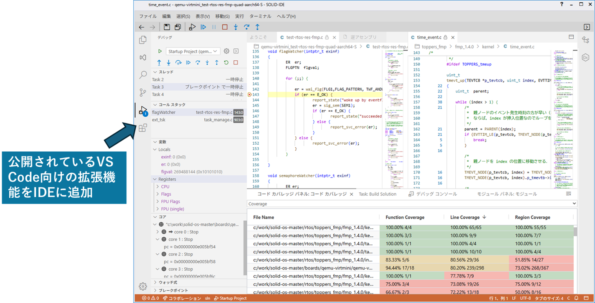Open the ターミナル menu
This screenshot has width=595, height=303.
tap(260, 17)
